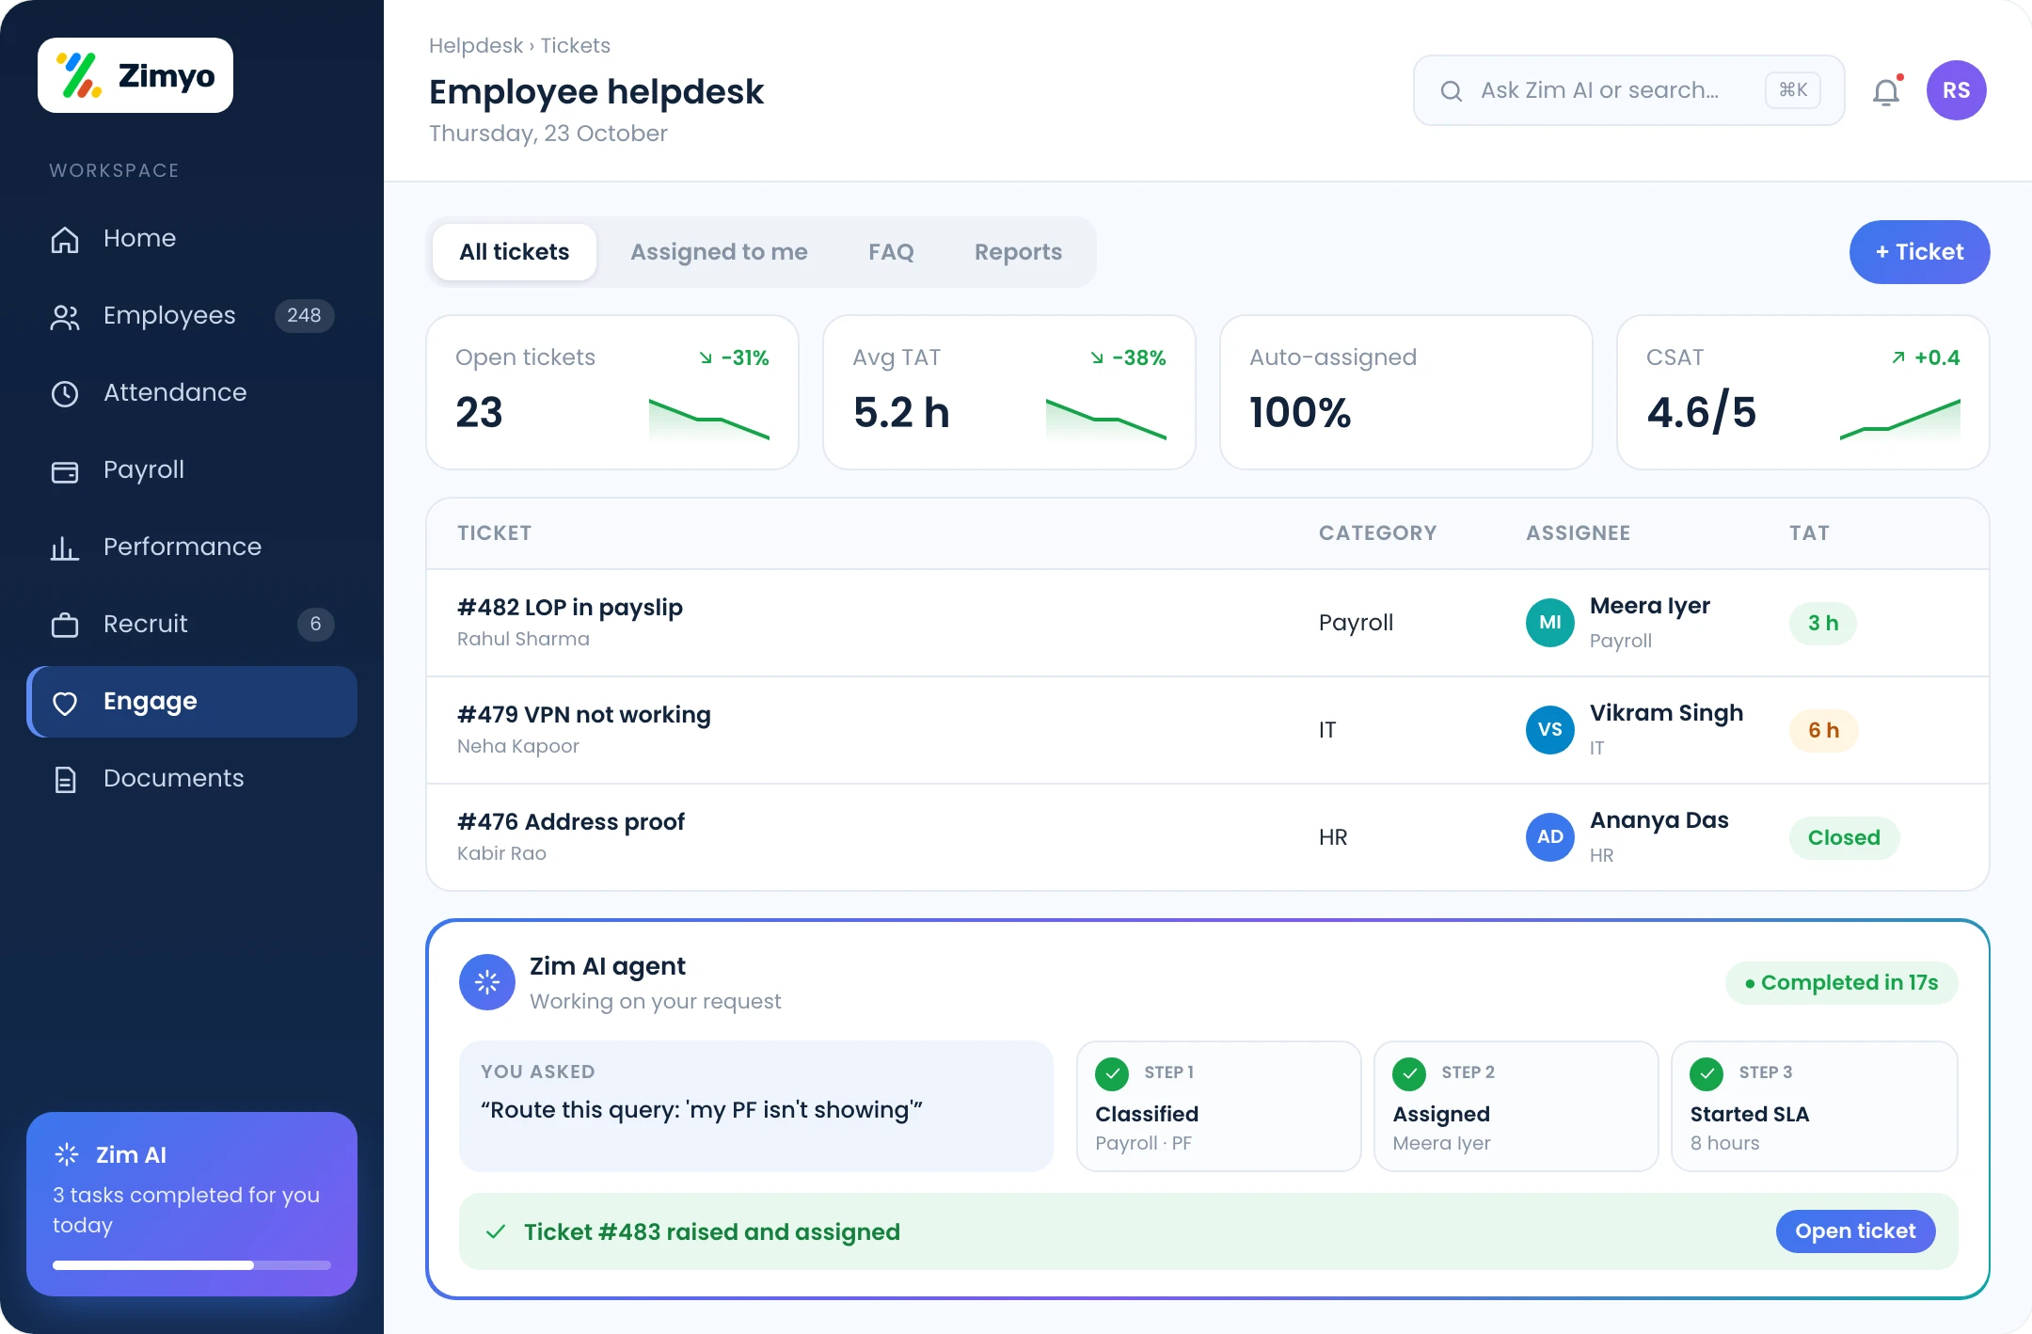Click Helpdesk breadcrumb link
Image resolution: width=2032 pixels, height=1334 pixels.
[x=476, y=45]
